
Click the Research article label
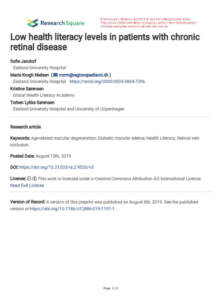[x=25, y=127]
